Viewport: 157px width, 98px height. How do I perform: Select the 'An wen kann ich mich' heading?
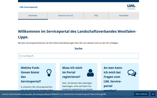113,79
